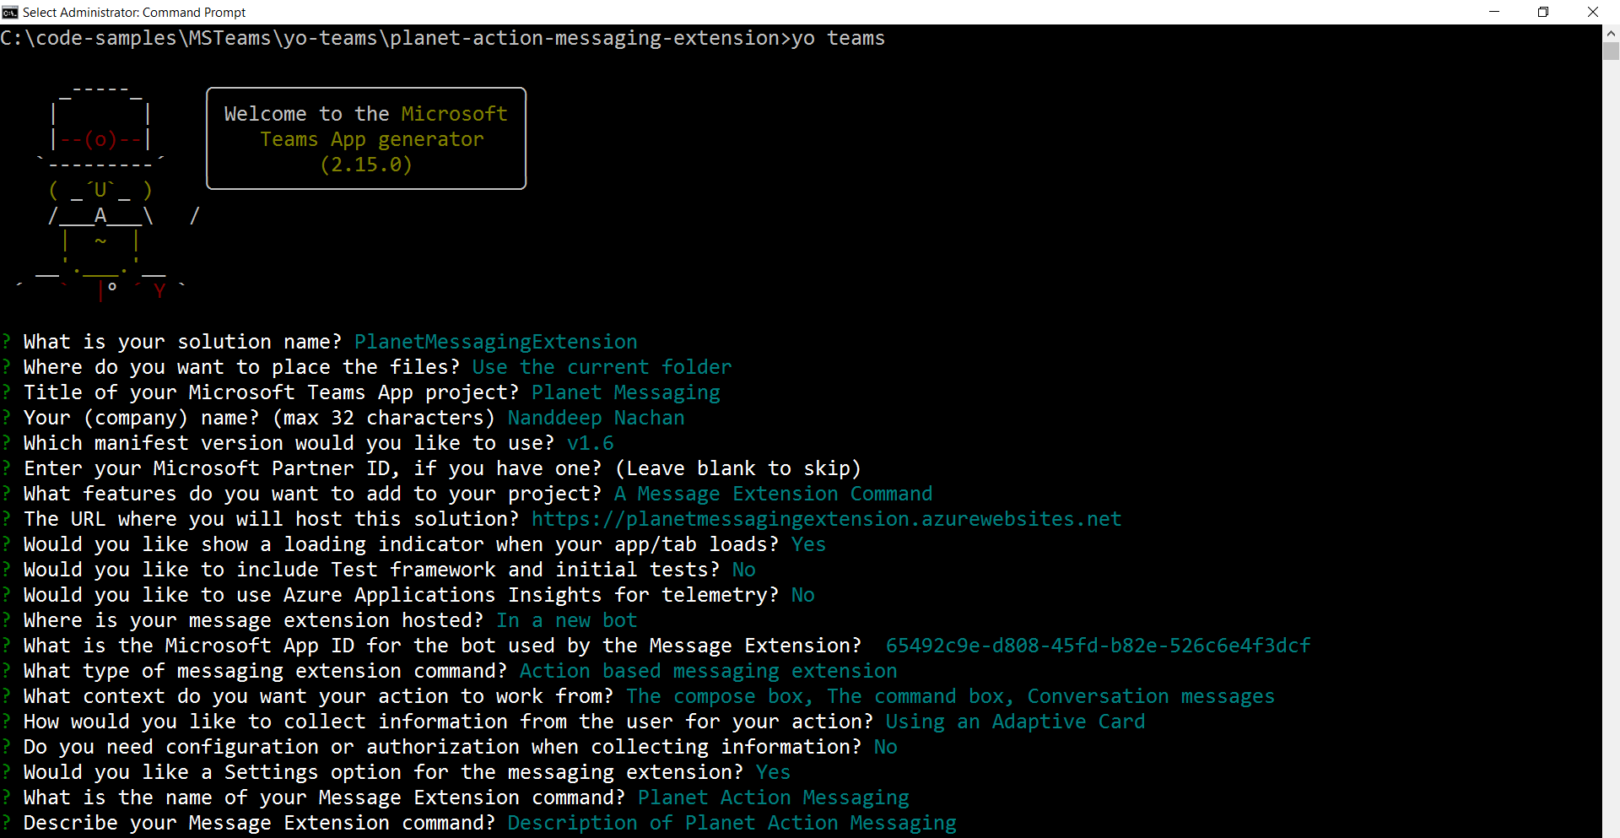This screenshot has height=838, width=1620.
Task: Click the 'Welcome to the Microsoft Teams App generator' box
Action: (x=365, y=138)
